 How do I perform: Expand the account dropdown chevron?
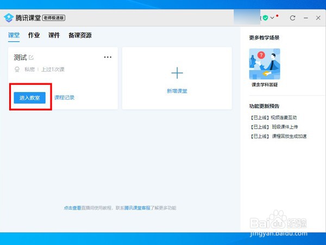tap(272, 18)
